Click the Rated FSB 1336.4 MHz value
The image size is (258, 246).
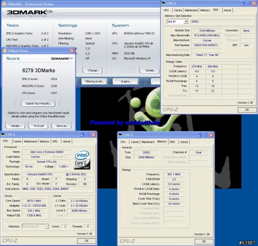34,215
